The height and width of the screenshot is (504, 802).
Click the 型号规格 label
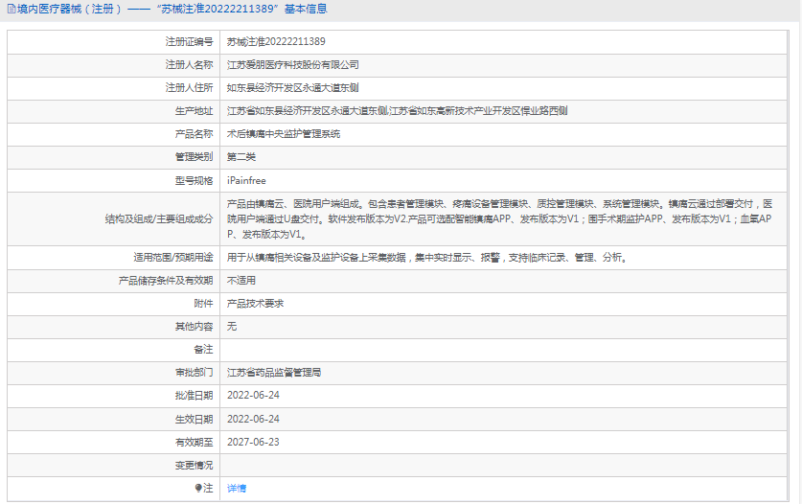[x=194, y=181]
